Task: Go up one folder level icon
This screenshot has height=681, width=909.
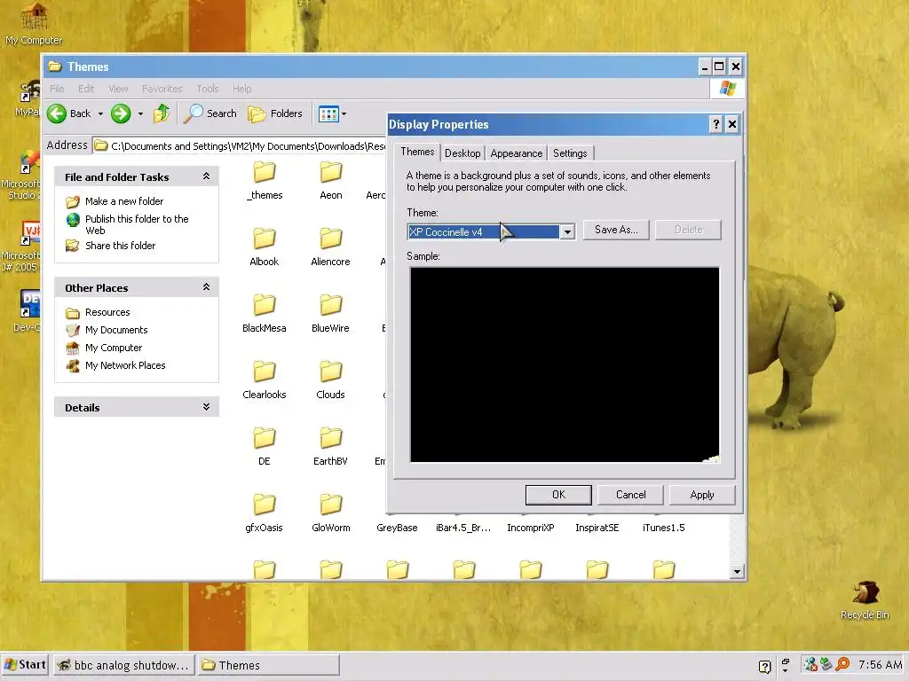Action: pos(162,113)
